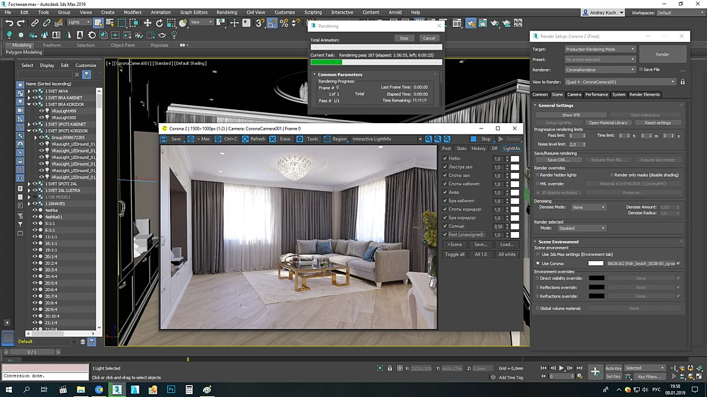Click color swatch for Спoты зал light
Viewport: 707px width, 397px height.
click(515, 176)
